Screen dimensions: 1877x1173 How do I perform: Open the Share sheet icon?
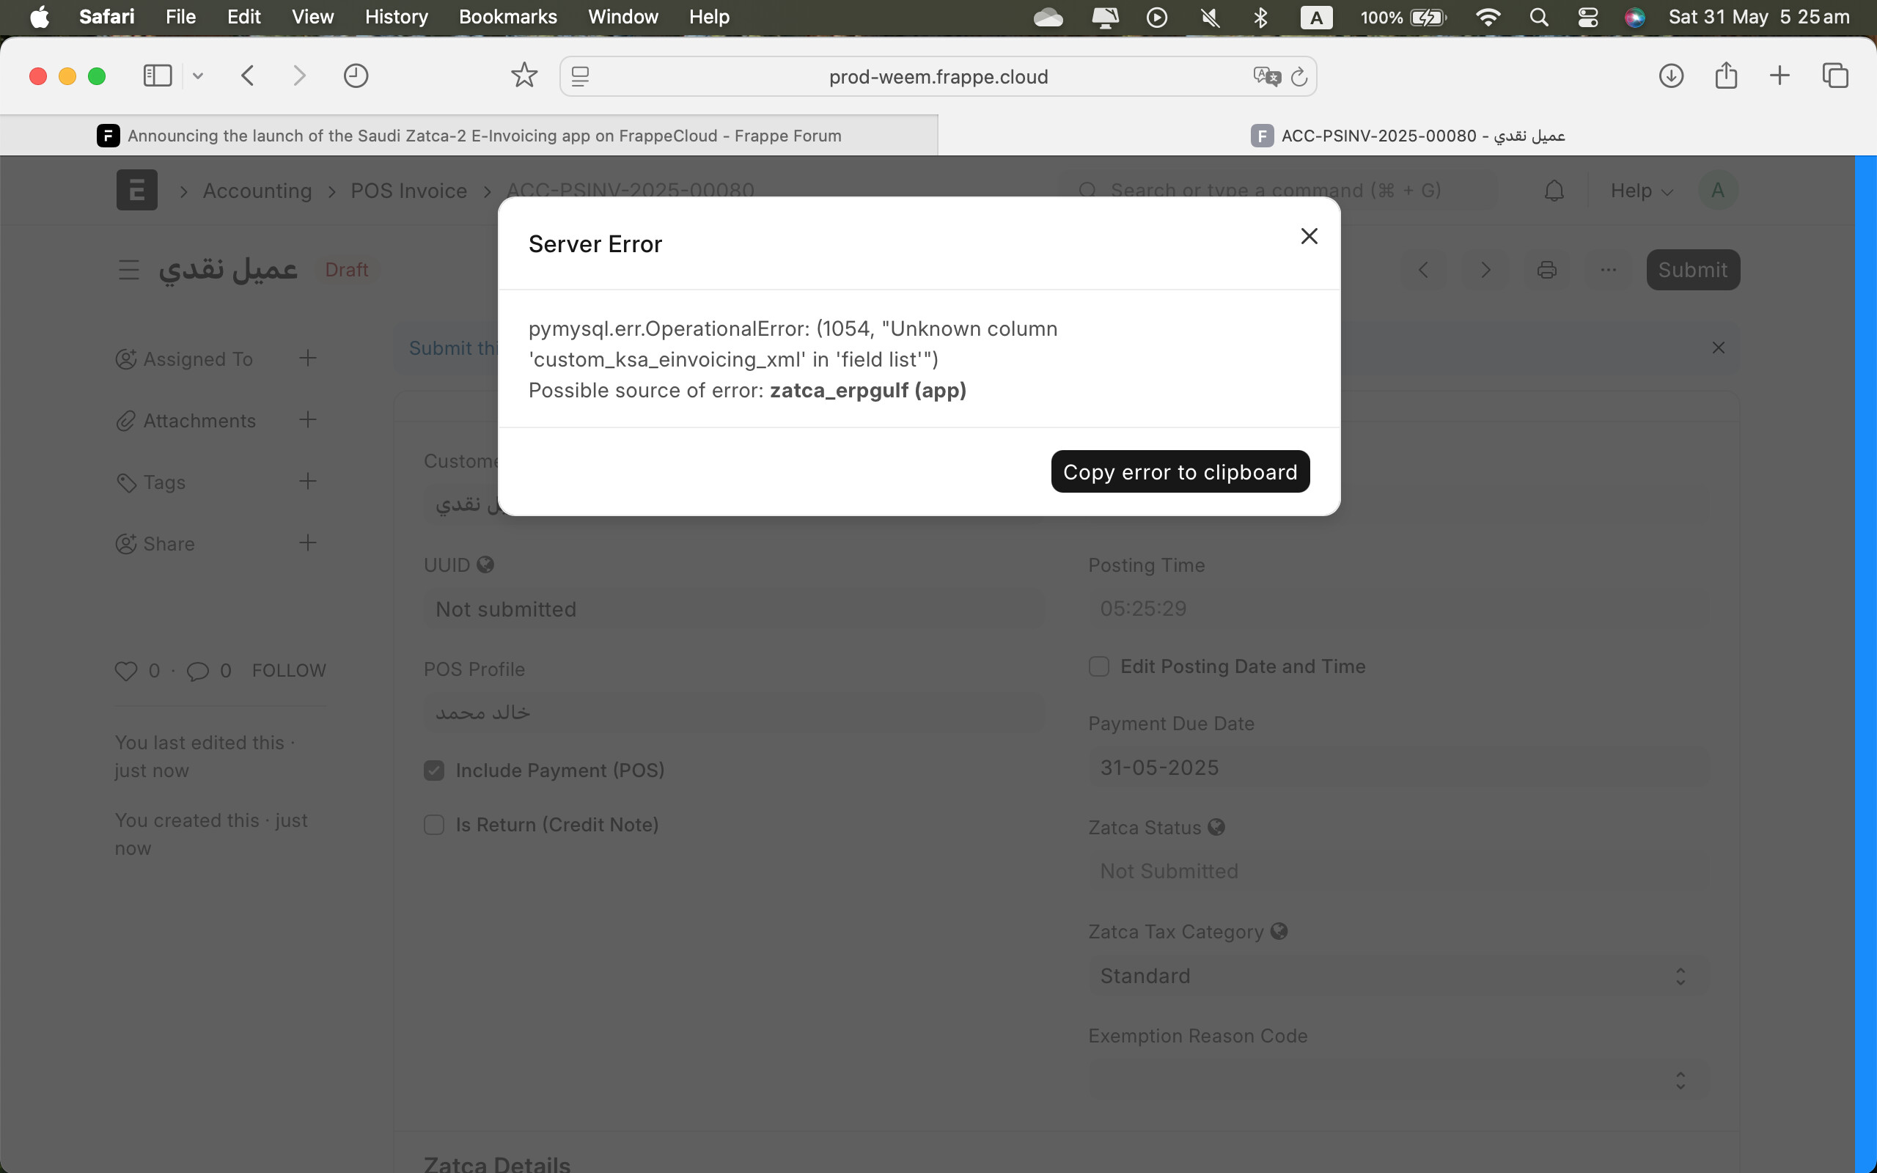pos(1726,76)
